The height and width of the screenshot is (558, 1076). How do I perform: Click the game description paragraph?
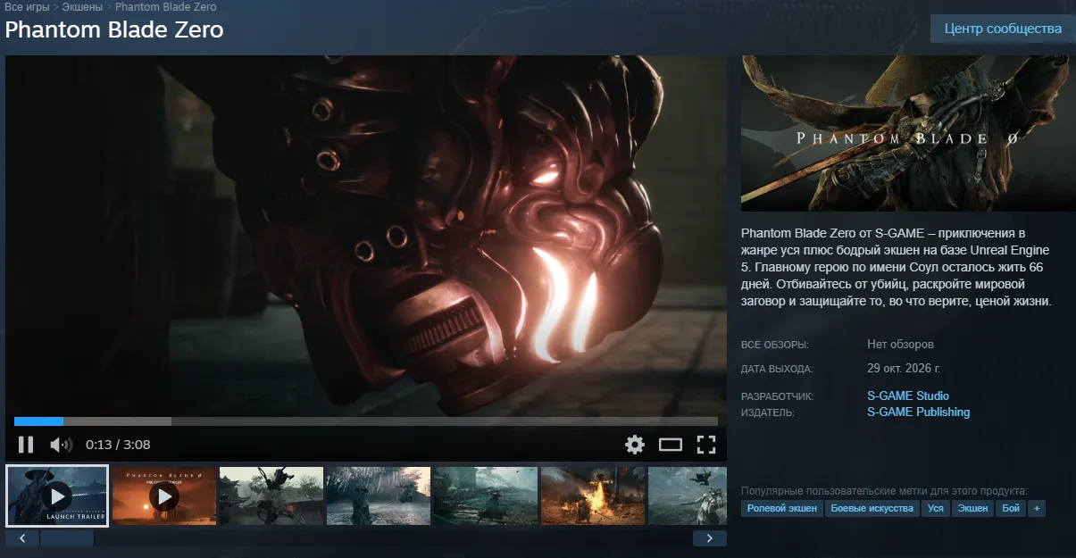[x=897, y=265]
